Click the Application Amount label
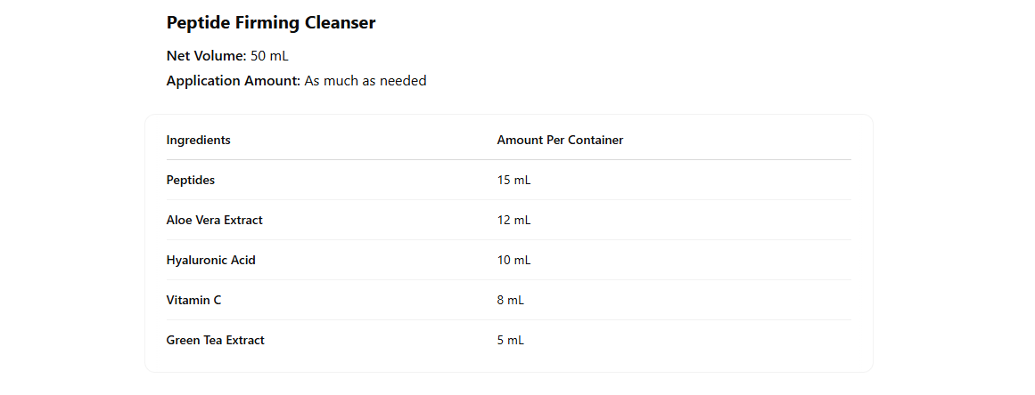Image resolution: width=1035 pixels, height=395 pixels. click(x=233, y=81)
